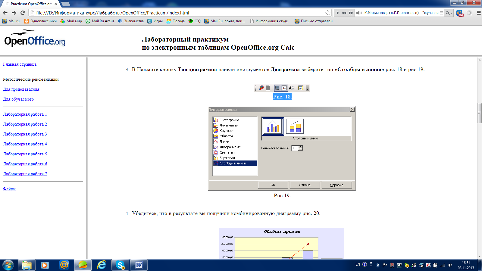The width and height of the screenshot is (482, 271).
Task: Select Диаграмма XY chart type
Action: 235,147
